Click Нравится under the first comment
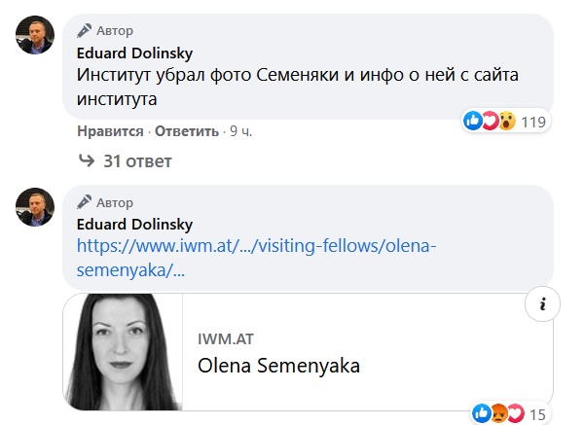The image size is (584, 425). click(110, 131)
